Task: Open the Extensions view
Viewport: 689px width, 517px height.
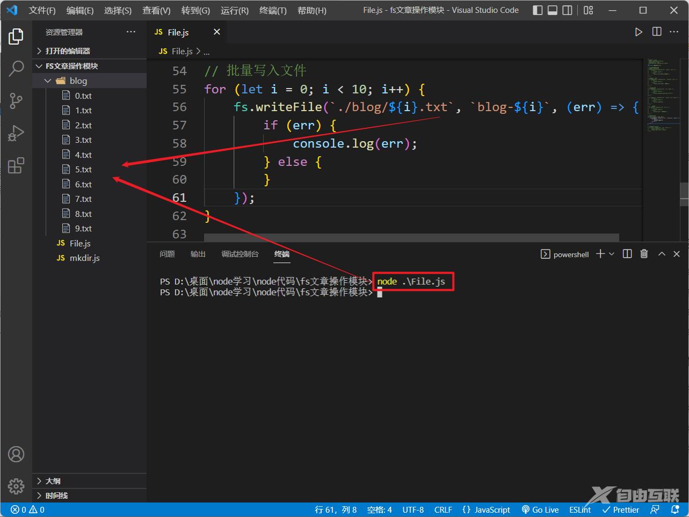Action: (16, 165)
